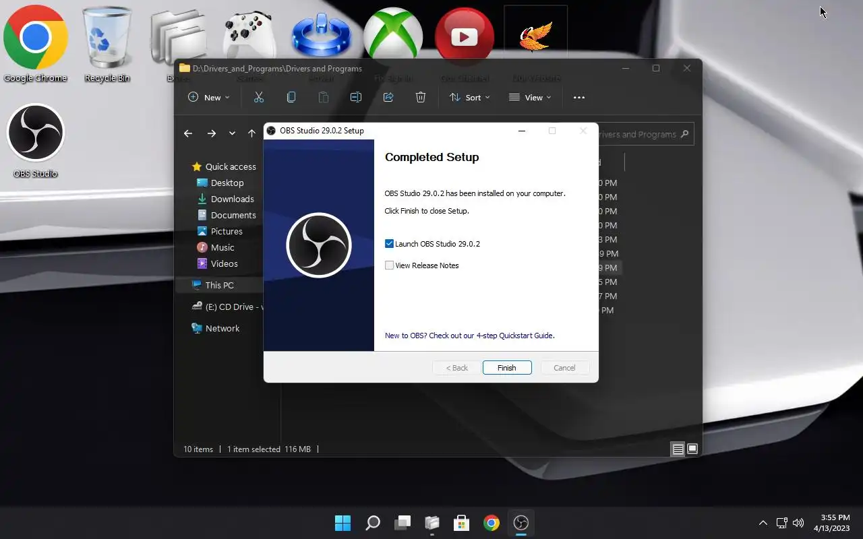Open the Sort dropdown in Explorer

tap(470, 98)
